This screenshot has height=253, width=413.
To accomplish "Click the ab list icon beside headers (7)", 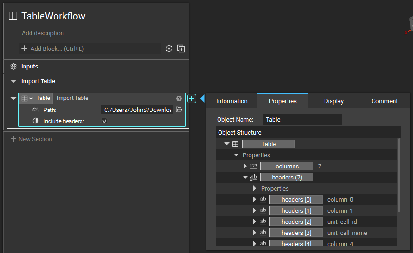I will pyautogui.click(x=253, y=178).
